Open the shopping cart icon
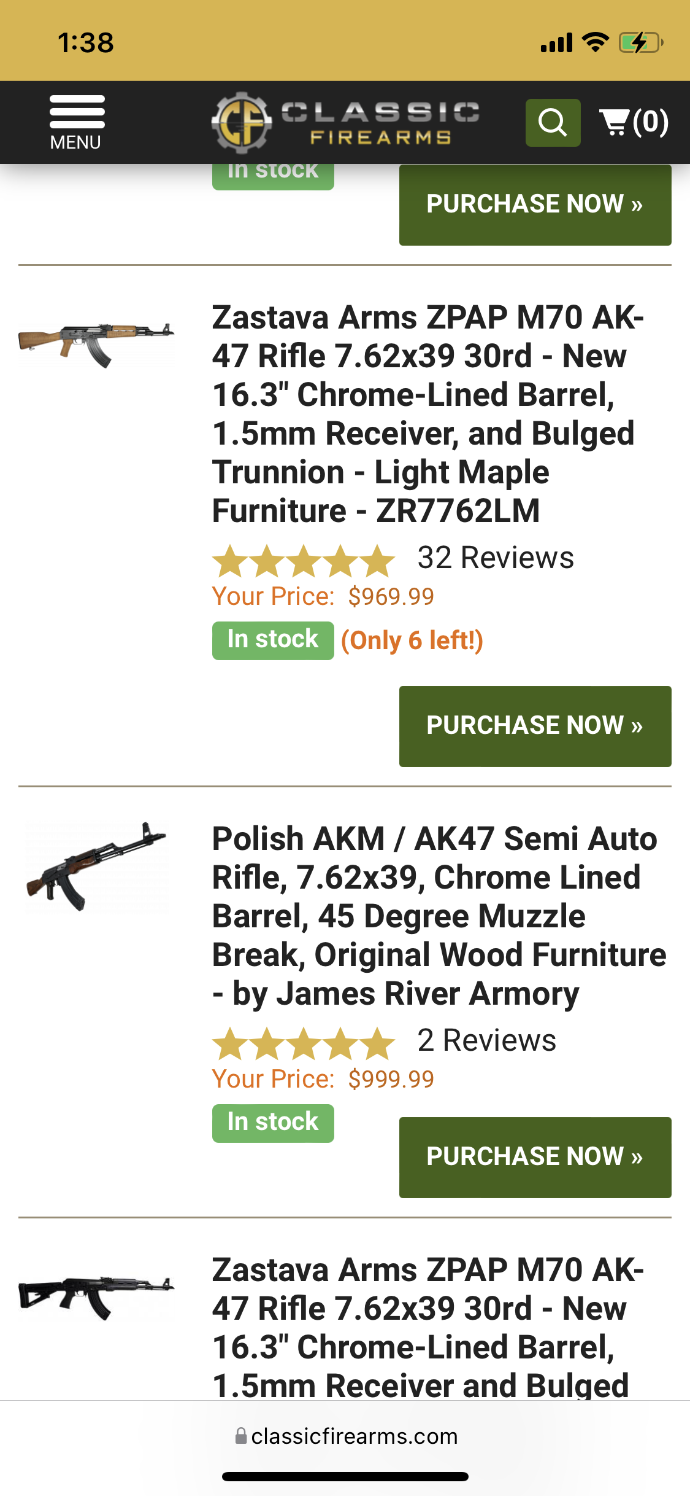The image size is (690, 1496). tap(633, 122)
